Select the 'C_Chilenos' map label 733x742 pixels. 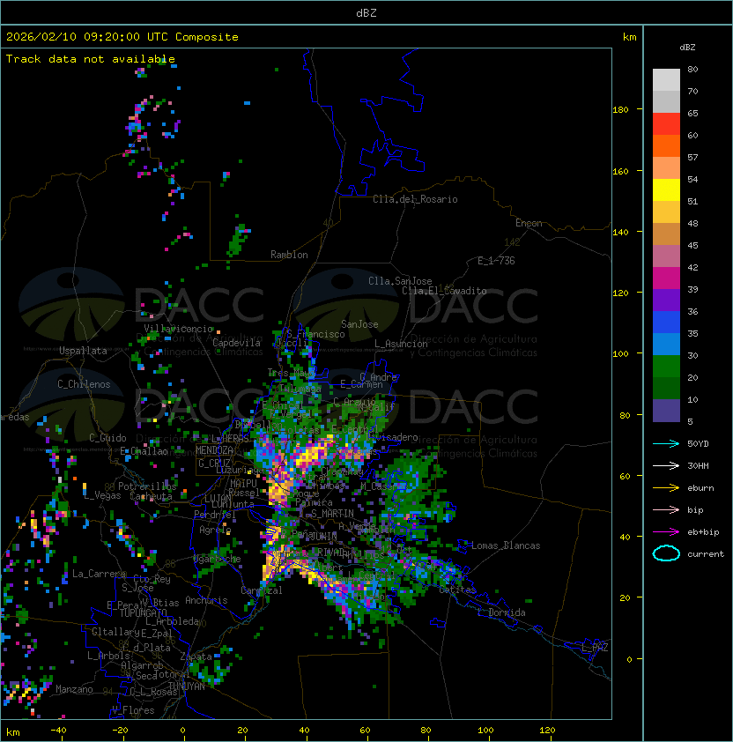click(84, 384)
